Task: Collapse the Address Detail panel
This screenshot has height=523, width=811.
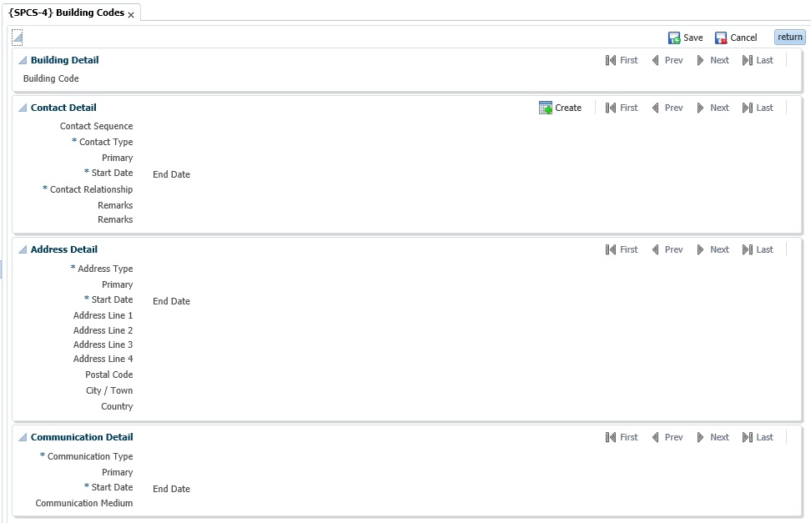Action: coord(23,250)
